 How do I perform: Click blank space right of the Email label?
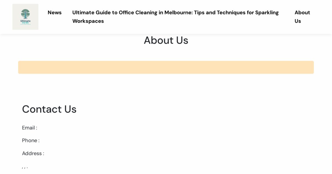(x=111, y=128)
